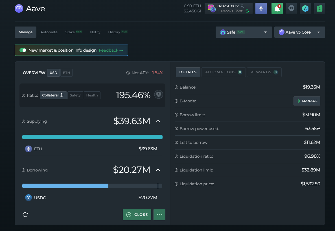The width and height of the screenshot is (335, 231).
Task: Select the Collateral ratio option
Action: pos(53,95)
